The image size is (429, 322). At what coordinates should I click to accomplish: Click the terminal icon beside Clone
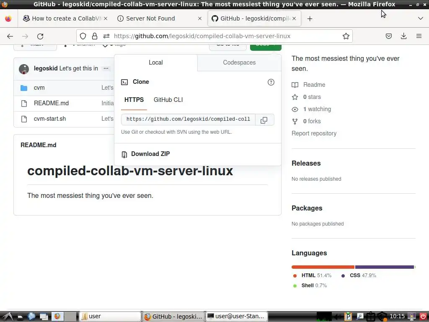click(124, 82)
